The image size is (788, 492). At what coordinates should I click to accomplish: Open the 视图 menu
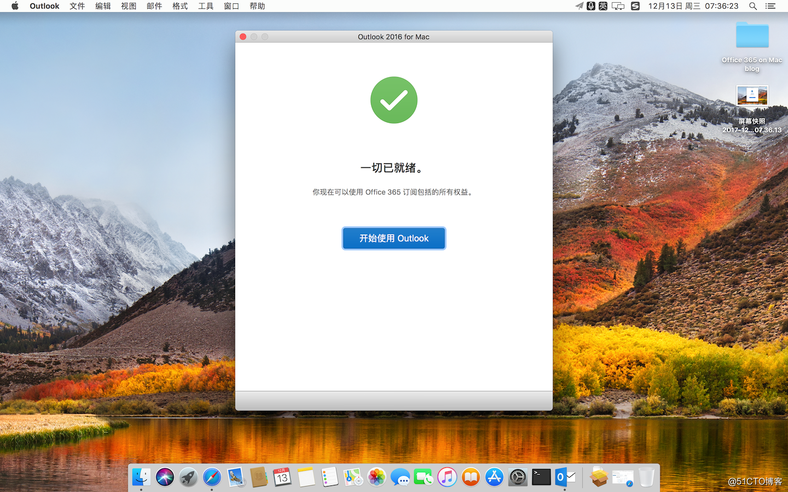click(129, 6)
